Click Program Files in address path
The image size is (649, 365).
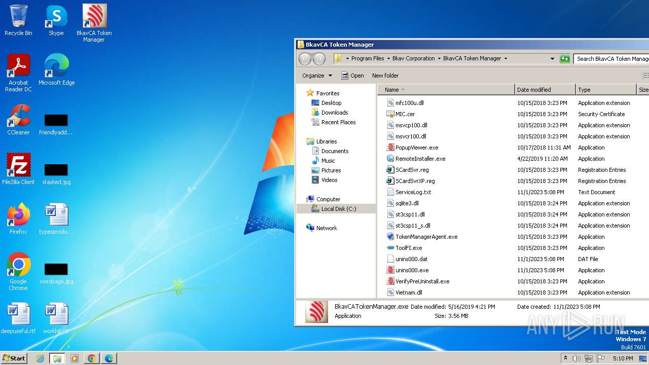coord(368,59)
